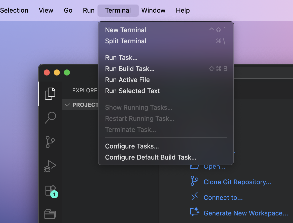Select New Terminal from the menu
Screen dimensions: 293x223
[125, 30]
